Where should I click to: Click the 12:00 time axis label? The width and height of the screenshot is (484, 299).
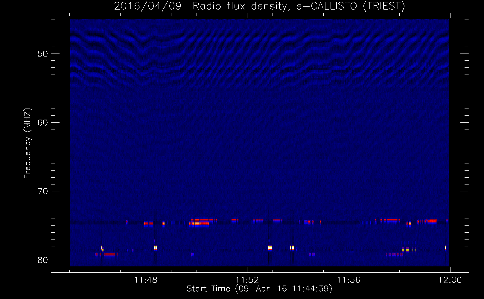pos(450,280)
